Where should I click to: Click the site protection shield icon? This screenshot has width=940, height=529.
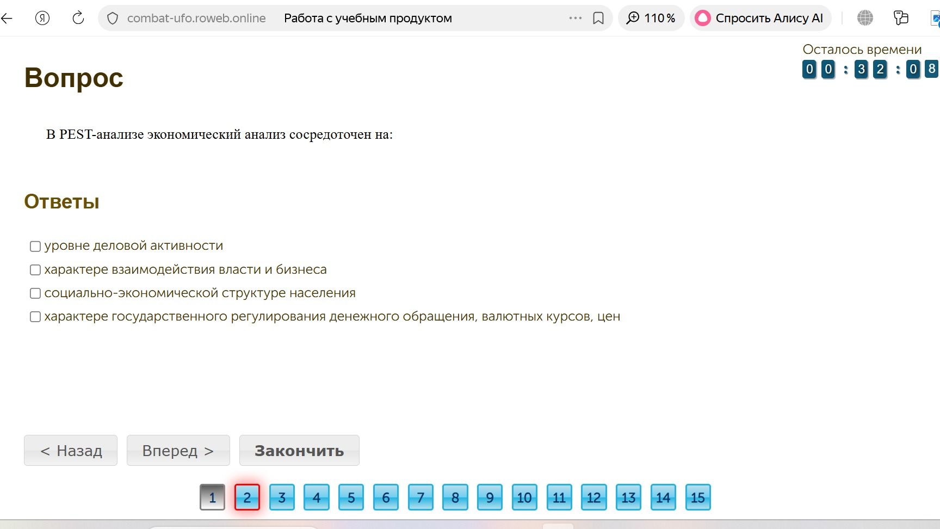click(113, 19)
